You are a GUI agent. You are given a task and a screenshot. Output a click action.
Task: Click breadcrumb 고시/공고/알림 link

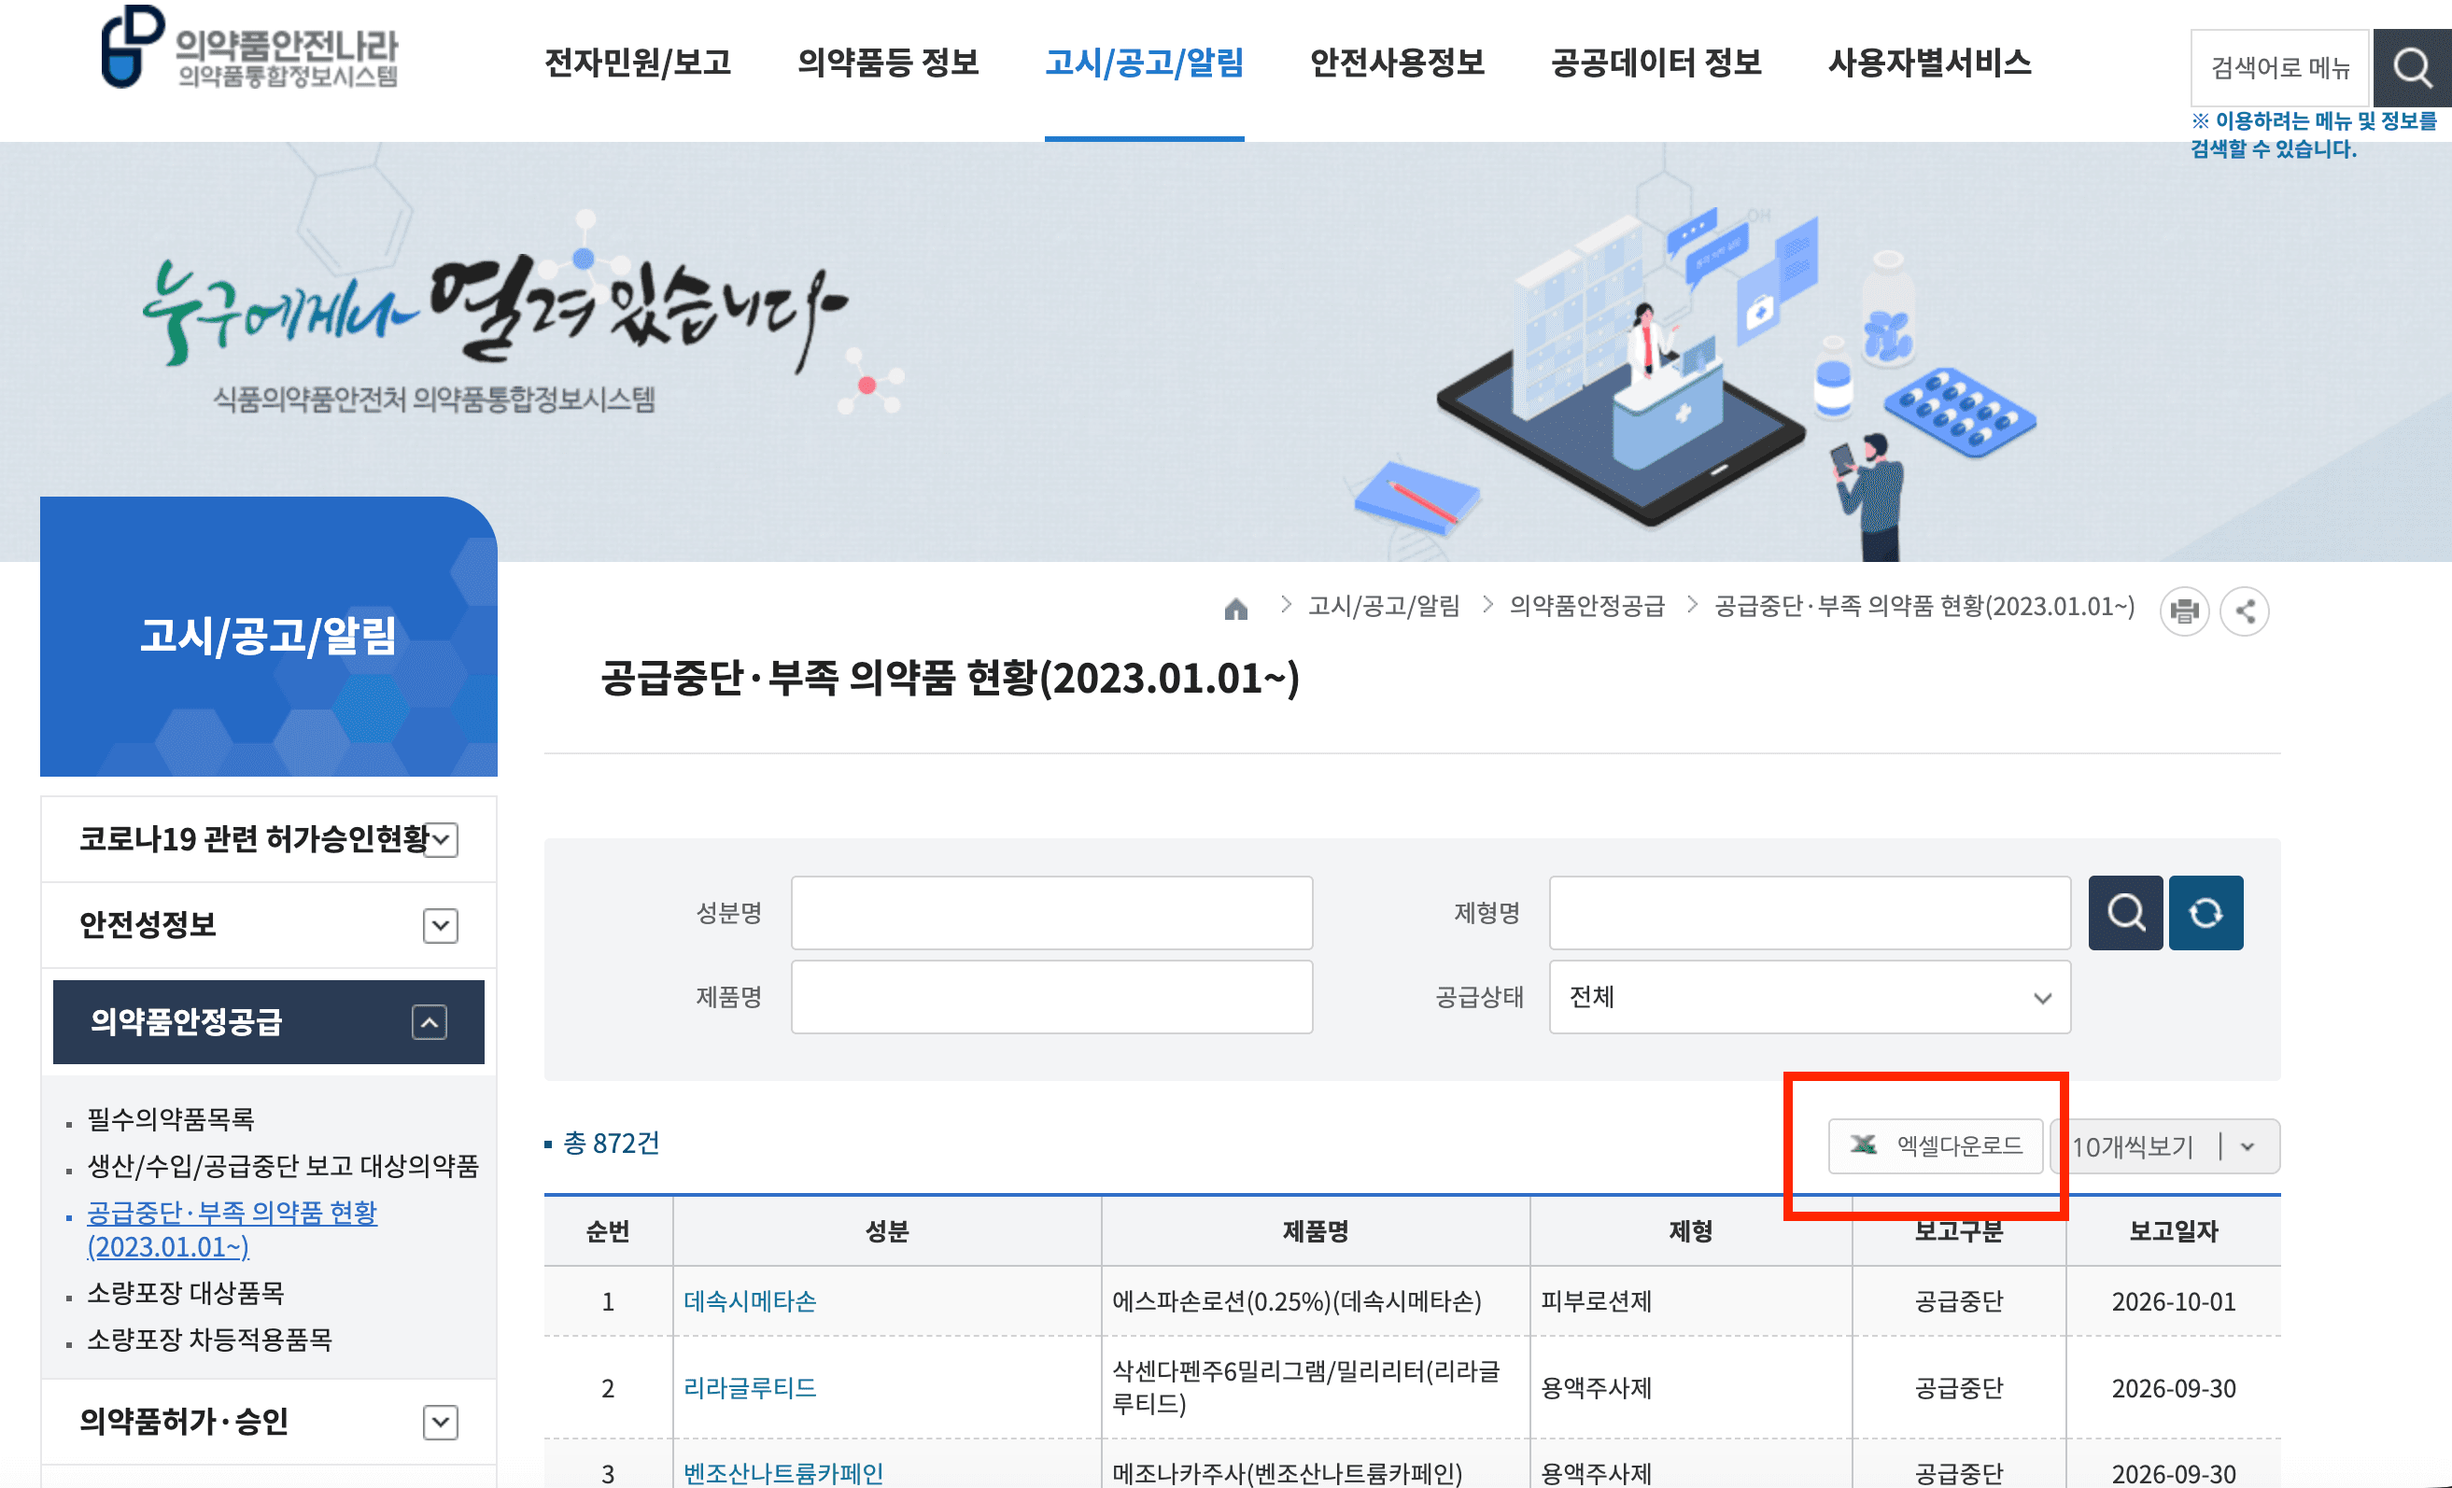1384,606
